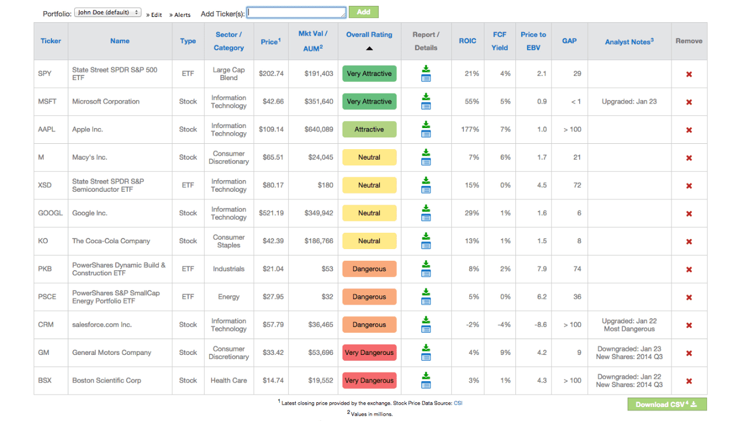Download the report for SPY (green download icon)
748x421 pixels.
tap(426, 69)
